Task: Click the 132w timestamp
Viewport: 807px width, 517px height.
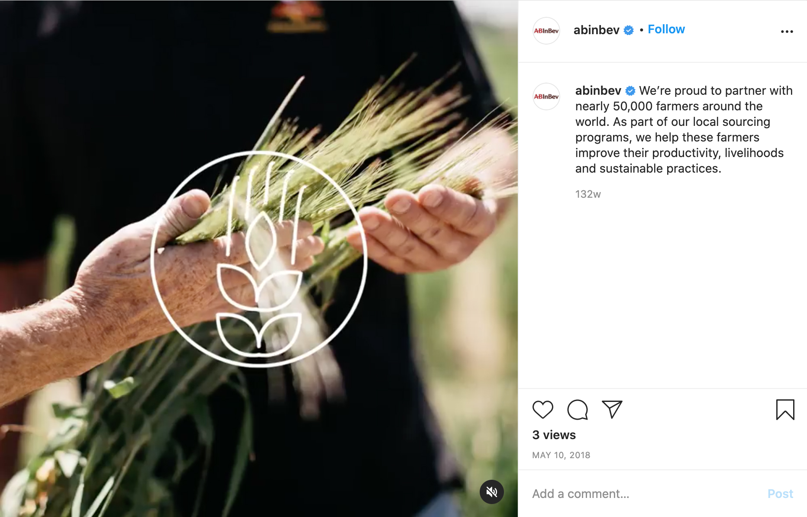Action: pos(588,194)
